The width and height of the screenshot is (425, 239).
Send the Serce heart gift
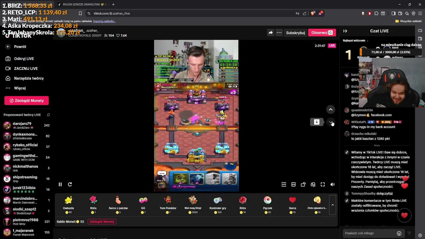tap(293, 205)
